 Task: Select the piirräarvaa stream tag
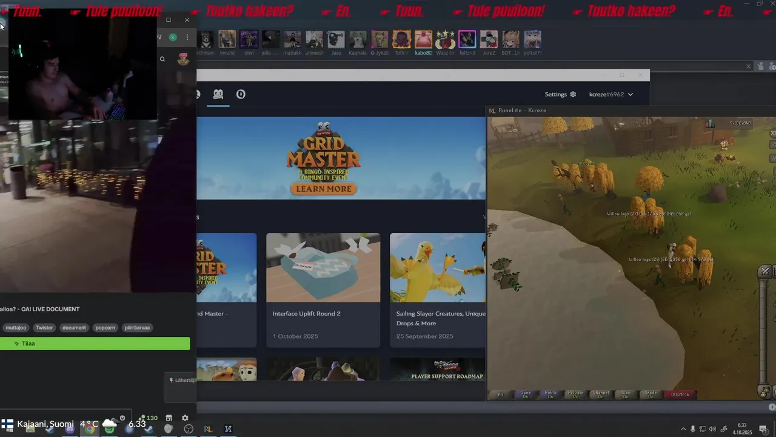pos(137,328)
